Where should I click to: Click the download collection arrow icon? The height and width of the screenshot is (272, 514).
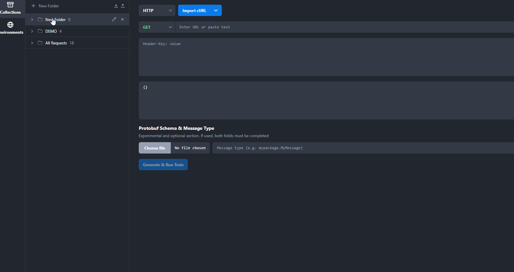click(x=116, y=6)
